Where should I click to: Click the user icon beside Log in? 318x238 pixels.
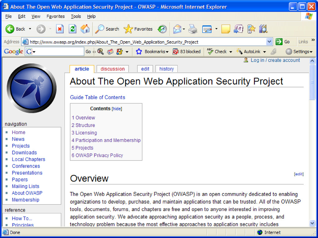pyautogui.click(x=246, y=60)
